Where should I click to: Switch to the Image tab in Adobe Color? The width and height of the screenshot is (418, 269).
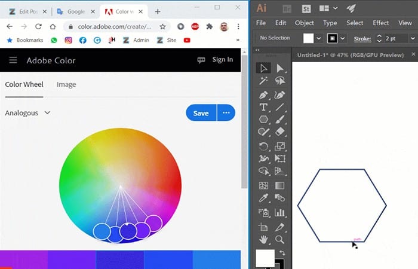coord(66,84)
